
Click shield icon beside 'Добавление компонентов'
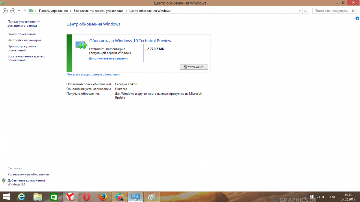pyautogui.click(x=4, y=180)
